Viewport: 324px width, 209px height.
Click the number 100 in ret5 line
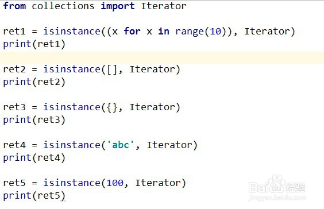pos(115,183)
